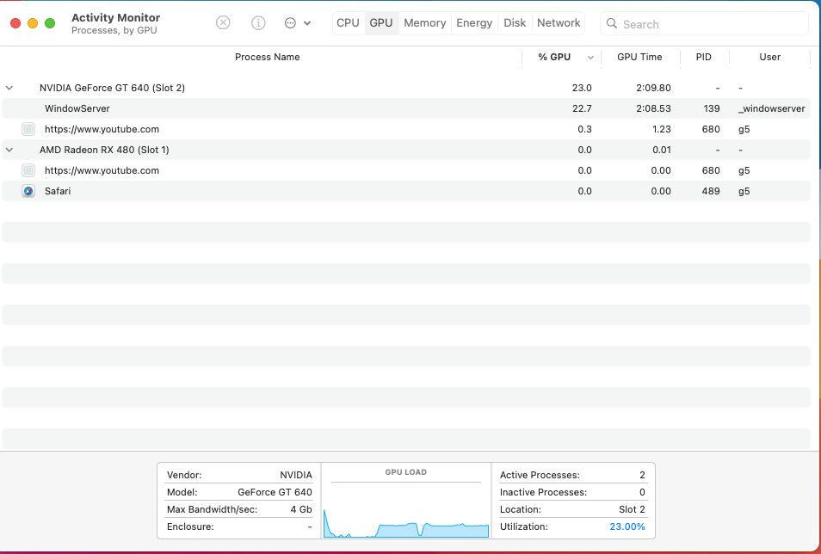Viewport: 821px width, 554px height.
Task: Switch to the Memory tab
Action: pos(424,23)
